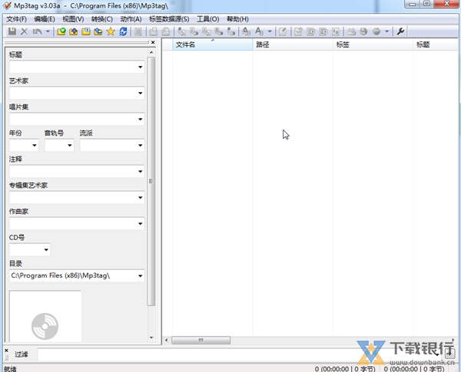Open the 转换(C) menu

pyautogui.click(x=101, y=19)
